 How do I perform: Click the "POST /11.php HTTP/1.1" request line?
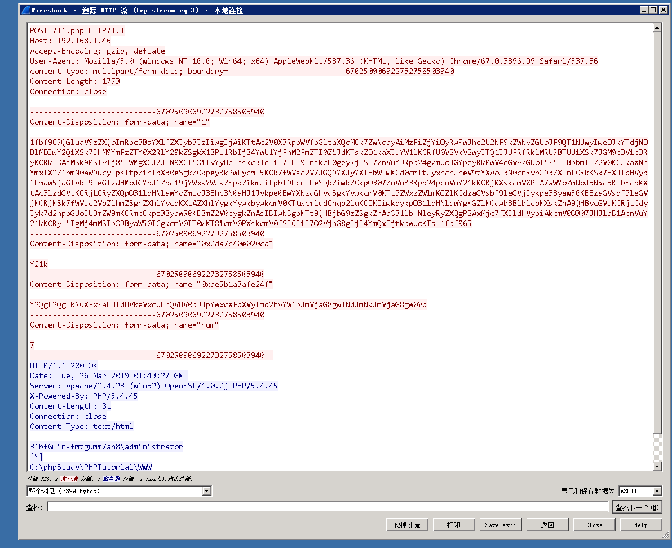coord(77,30)
